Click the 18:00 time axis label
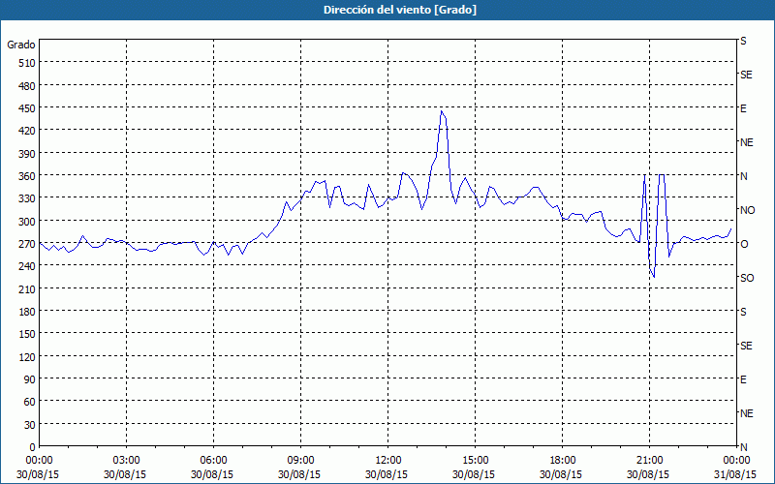 click(x=563, y=461)
